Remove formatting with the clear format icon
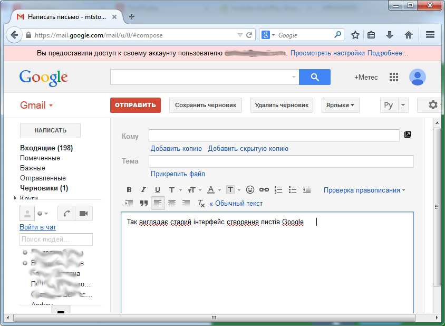The image size is (445, 326). (200, 203)
